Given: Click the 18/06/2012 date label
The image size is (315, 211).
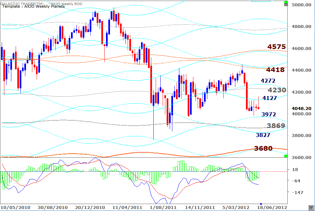Looking at the screenshot, I should [272, 207].
